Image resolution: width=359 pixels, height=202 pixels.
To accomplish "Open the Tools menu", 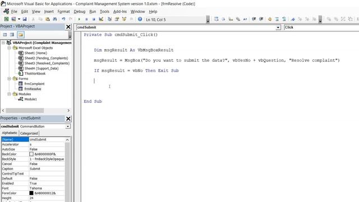I will pos(104,11).
